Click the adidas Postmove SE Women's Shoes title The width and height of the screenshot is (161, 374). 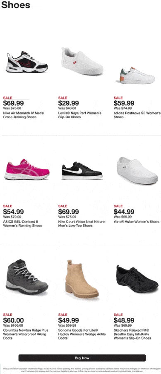[137, 115]
